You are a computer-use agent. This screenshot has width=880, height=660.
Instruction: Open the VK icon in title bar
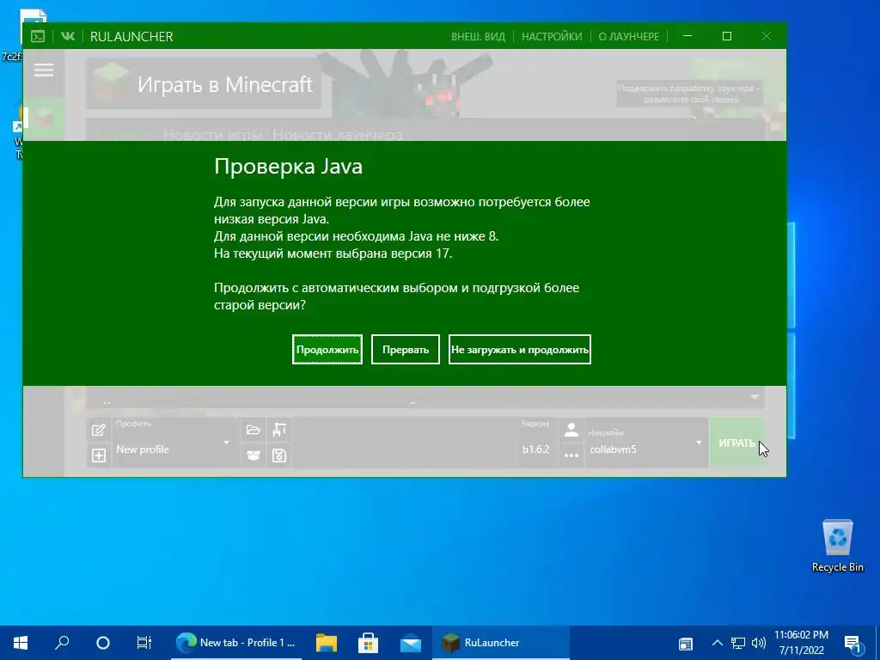coord(68,36)
